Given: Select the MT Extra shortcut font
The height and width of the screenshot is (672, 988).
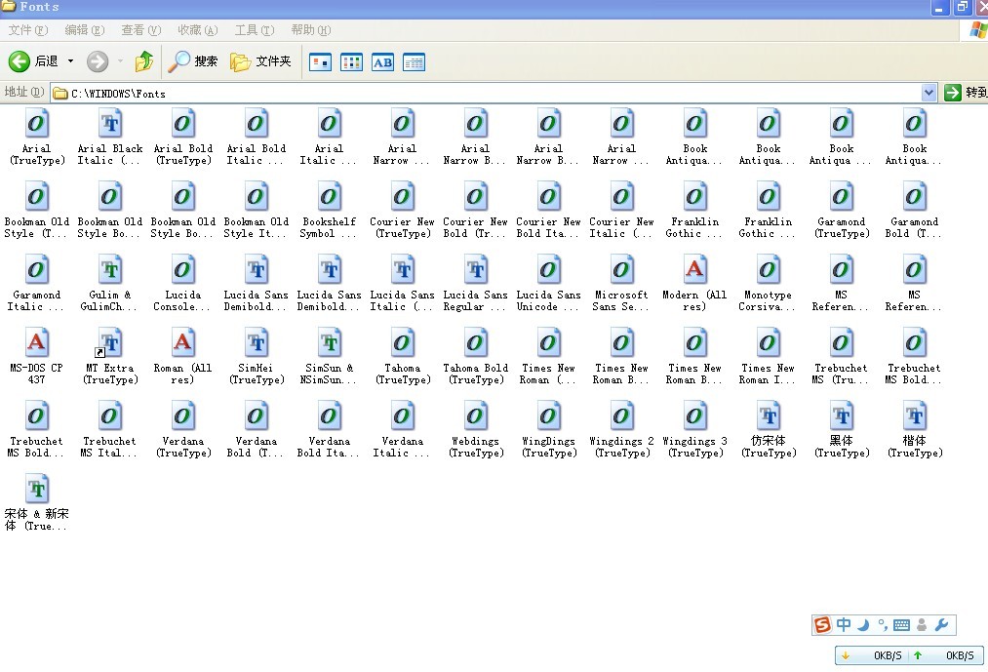Looking at the screenshot, I should 109,356.
